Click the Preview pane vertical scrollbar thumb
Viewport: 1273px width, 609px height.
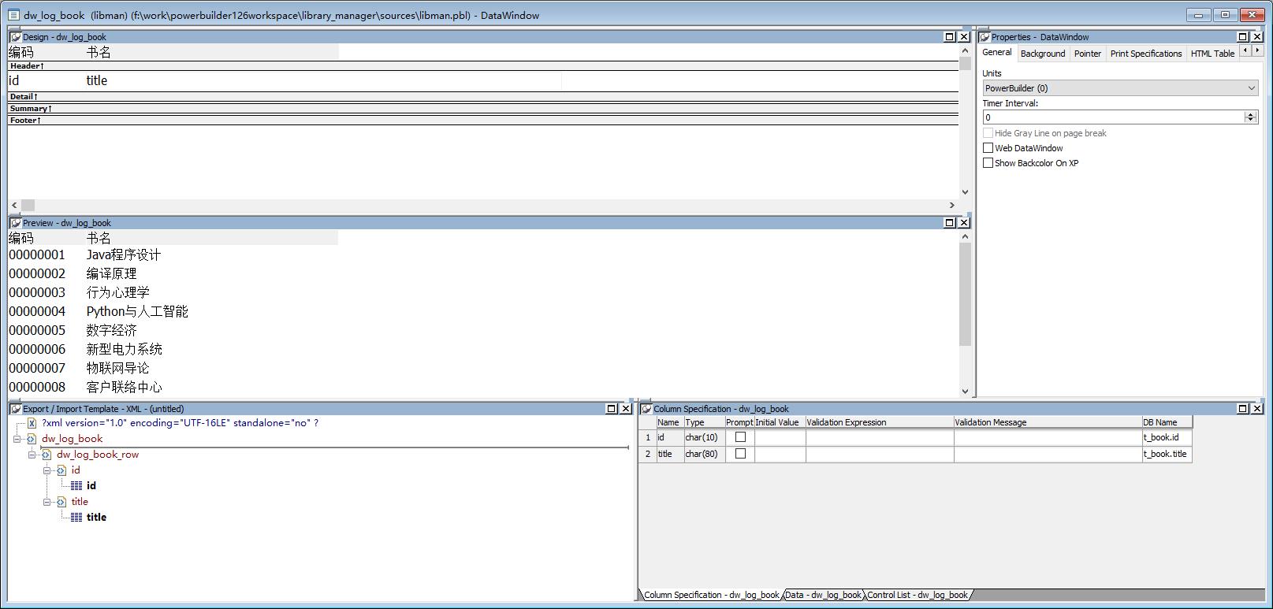[965, 294]
